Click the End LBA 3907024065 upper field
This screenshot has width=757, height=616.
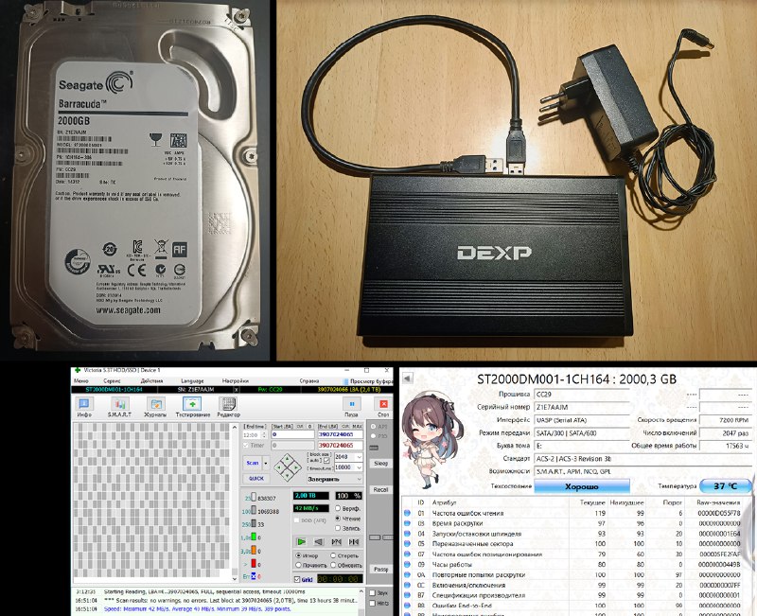340,435
